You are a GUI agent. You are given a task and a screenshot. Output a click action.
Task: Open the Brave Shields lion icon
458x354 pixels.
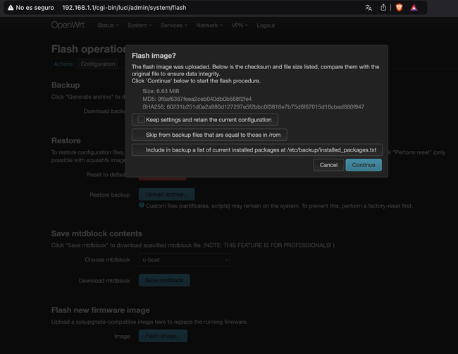(398, 8)
